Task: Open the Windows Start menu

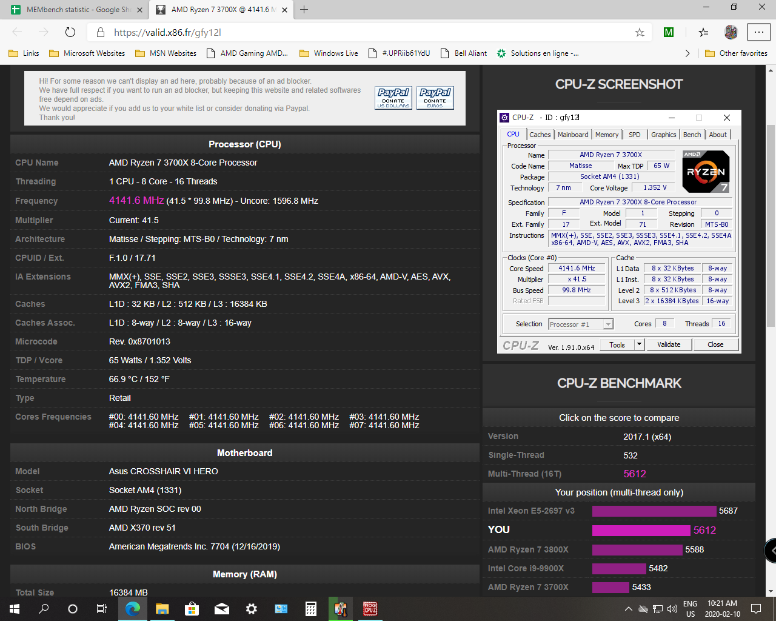Action: point(15,609)
